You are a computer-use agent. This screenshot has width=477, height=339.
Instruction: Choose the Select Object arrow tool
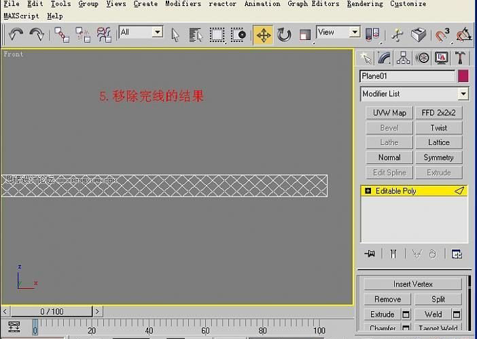[175, 35]
